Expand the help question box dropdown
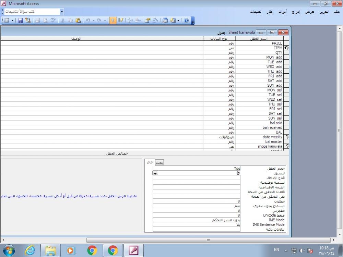Viewport: 343px width, 257px height. [62, 12]
